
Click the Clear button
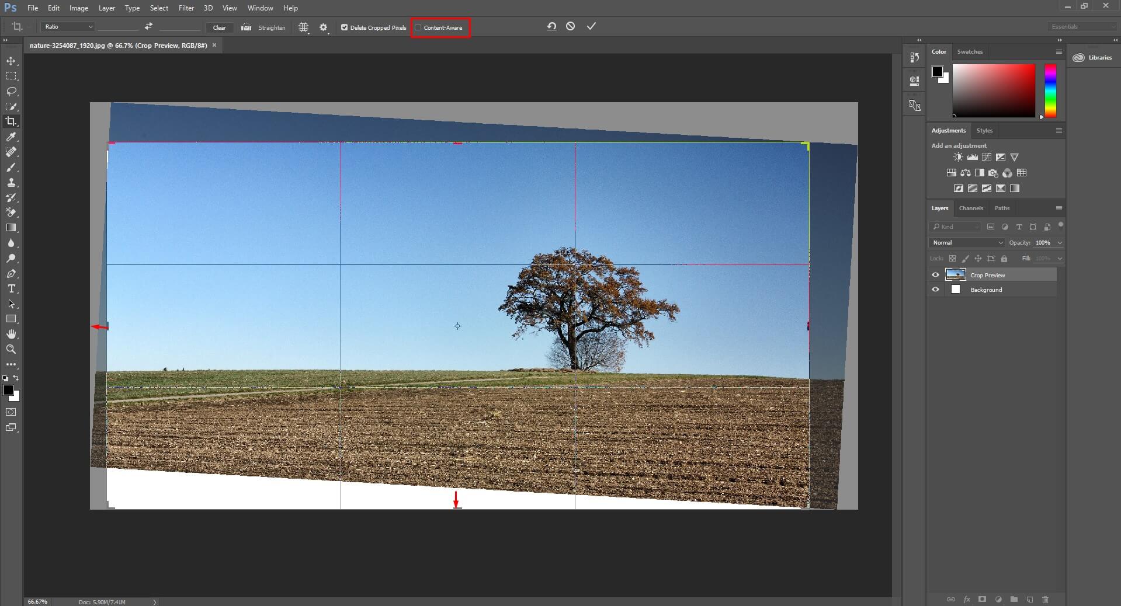(220, 27)
